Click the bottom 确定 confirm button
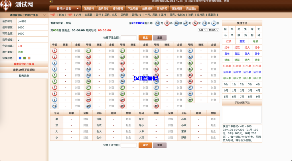This screenshot has width=292, height=161. 145,145
